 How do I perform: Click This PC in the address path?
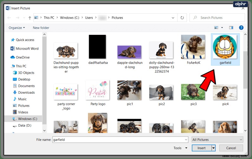point(49,18)
